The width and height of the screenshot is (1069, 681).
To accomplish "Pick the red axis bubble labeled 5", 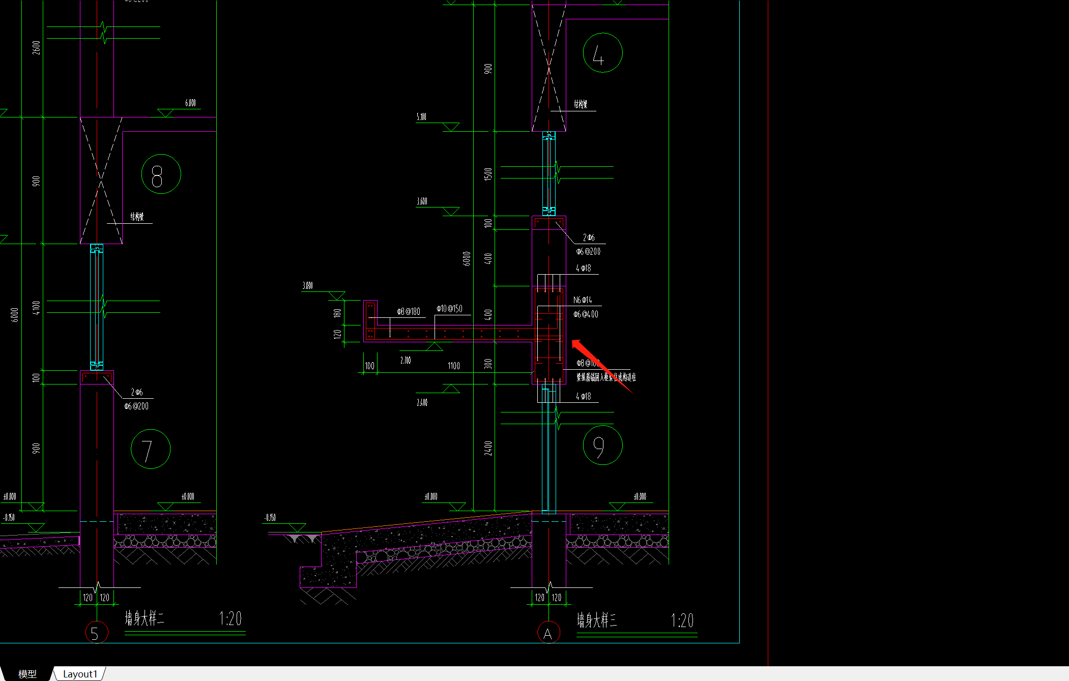I will tap(97, 633).
